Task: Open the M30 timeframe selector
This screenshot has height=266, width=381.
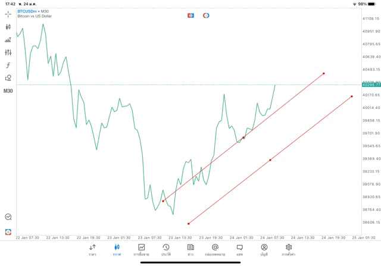Action: 8,91
